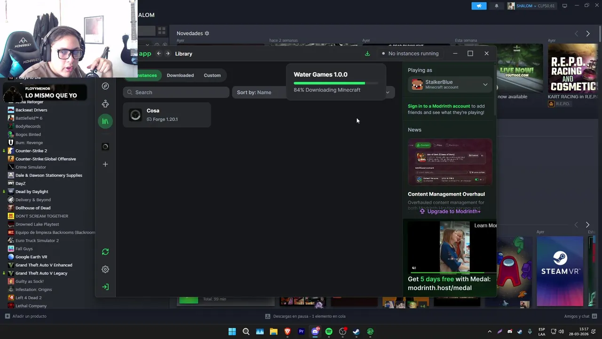Open Modrinth app from taskbar
The width and height of the screenshot is (602, 339).
[371, 331]
